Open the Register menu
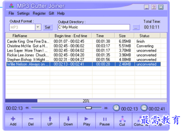183x131 pixels. (x=39, y=13)
